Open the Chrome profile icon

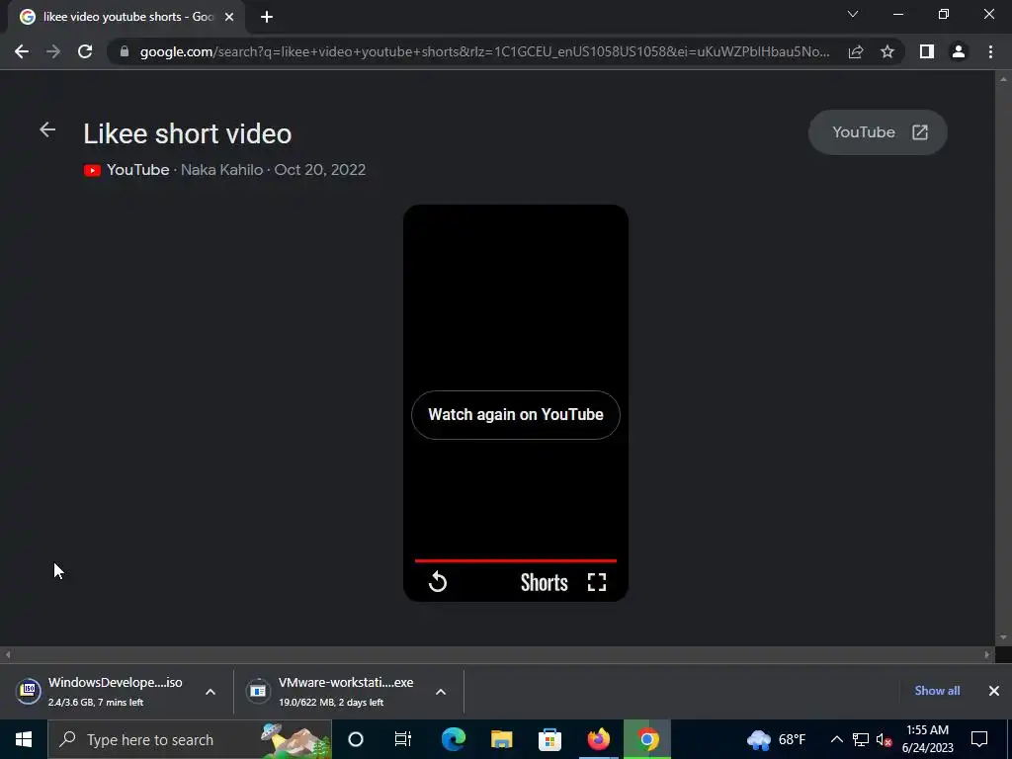[x=959, y=51]
